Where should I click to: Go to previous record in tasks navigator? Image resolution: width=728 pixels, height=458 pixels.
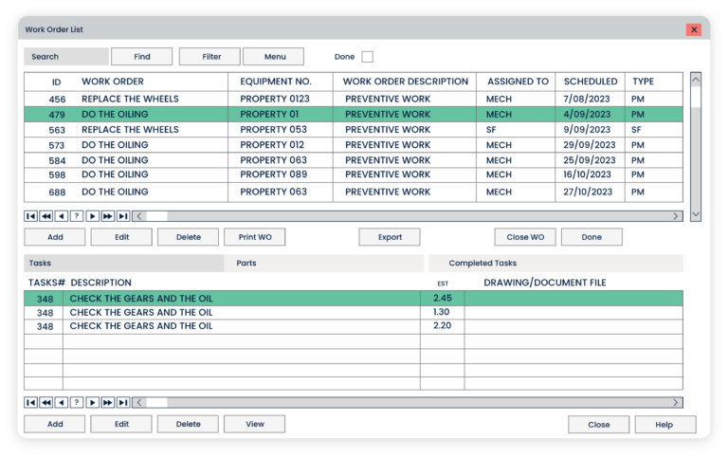[x=62, y=403]
